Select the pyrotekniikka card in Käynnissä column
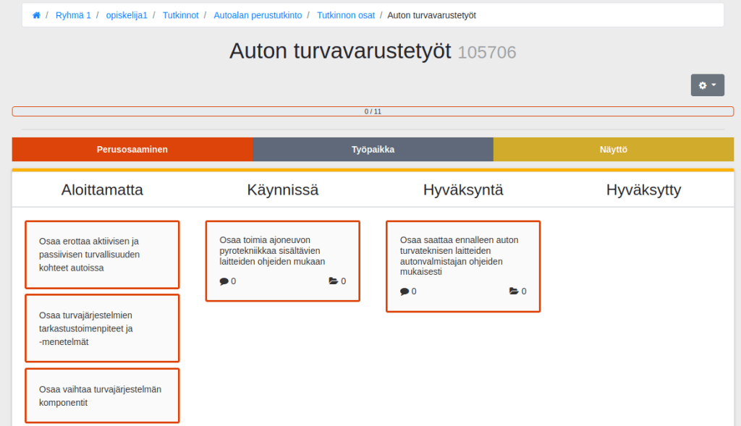The height and width of the screenshot is (426, 741). [x=282, y=250]
